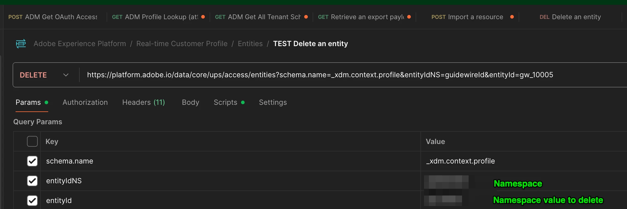Switch to ADM Get OAuth Access tab
This screenshot has width=627, height=209.
click(x=53, y=17)
